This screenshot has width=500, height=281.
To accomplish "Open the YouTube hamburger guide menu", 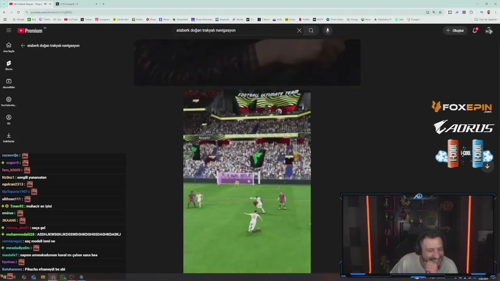I will [x=9, y=30].
